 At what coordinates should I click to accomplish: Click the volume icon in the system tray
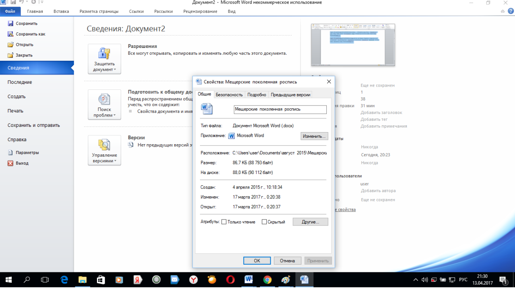click(x=424, y=280)
